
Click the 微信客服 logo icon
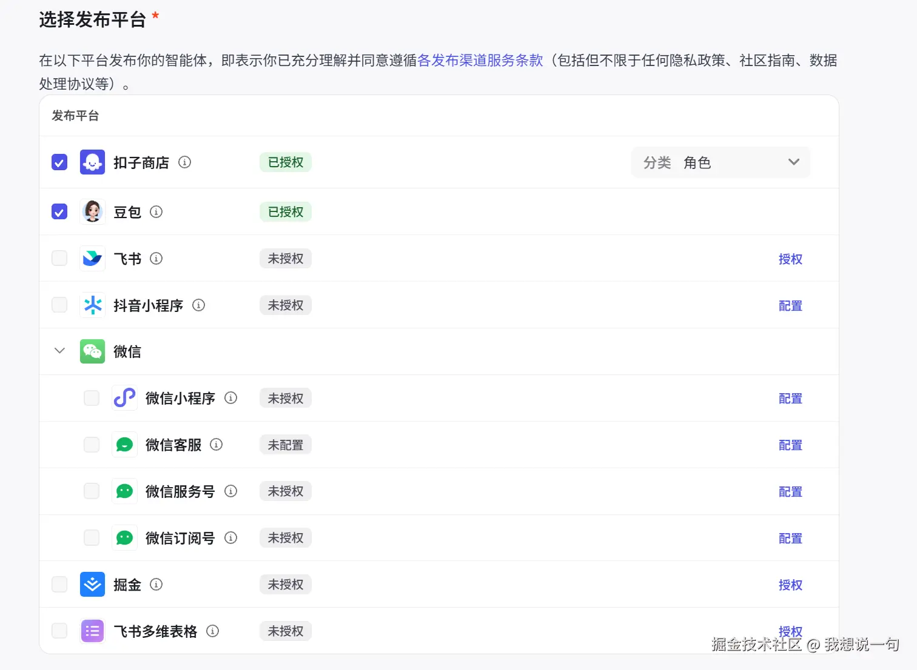(124, 445)
